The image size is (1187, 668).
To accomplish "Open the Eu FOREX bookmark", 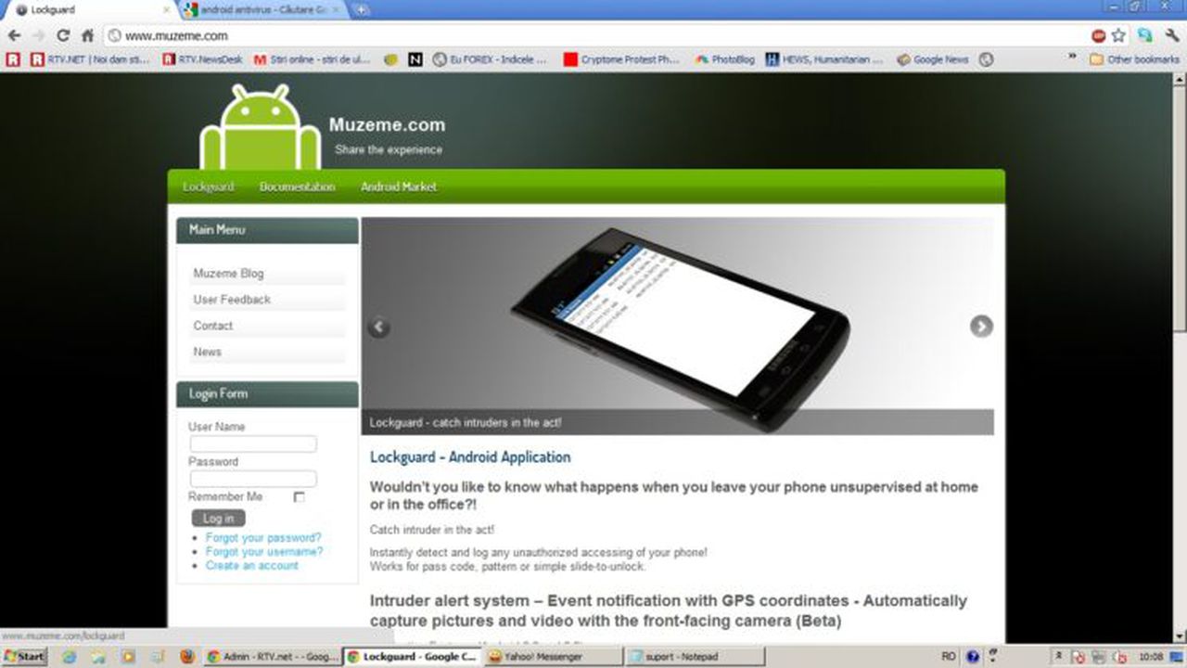I will (491, 59).
